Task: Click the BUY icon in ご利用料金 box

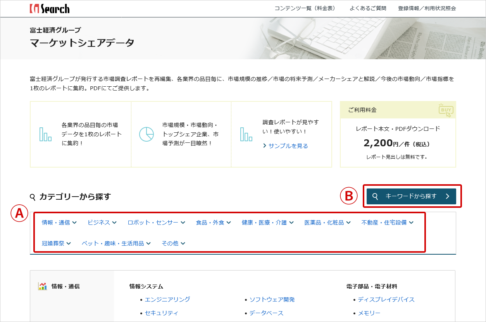Action: [x=446, y=110]
